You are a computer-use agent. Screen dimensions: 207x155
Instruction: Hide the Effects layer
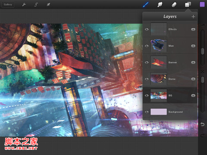[147, 29]
